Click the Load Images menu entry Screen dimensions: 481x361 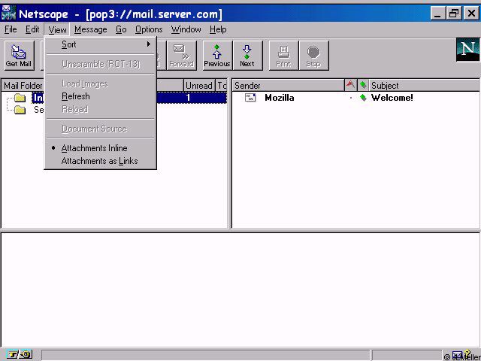(101, 83)
